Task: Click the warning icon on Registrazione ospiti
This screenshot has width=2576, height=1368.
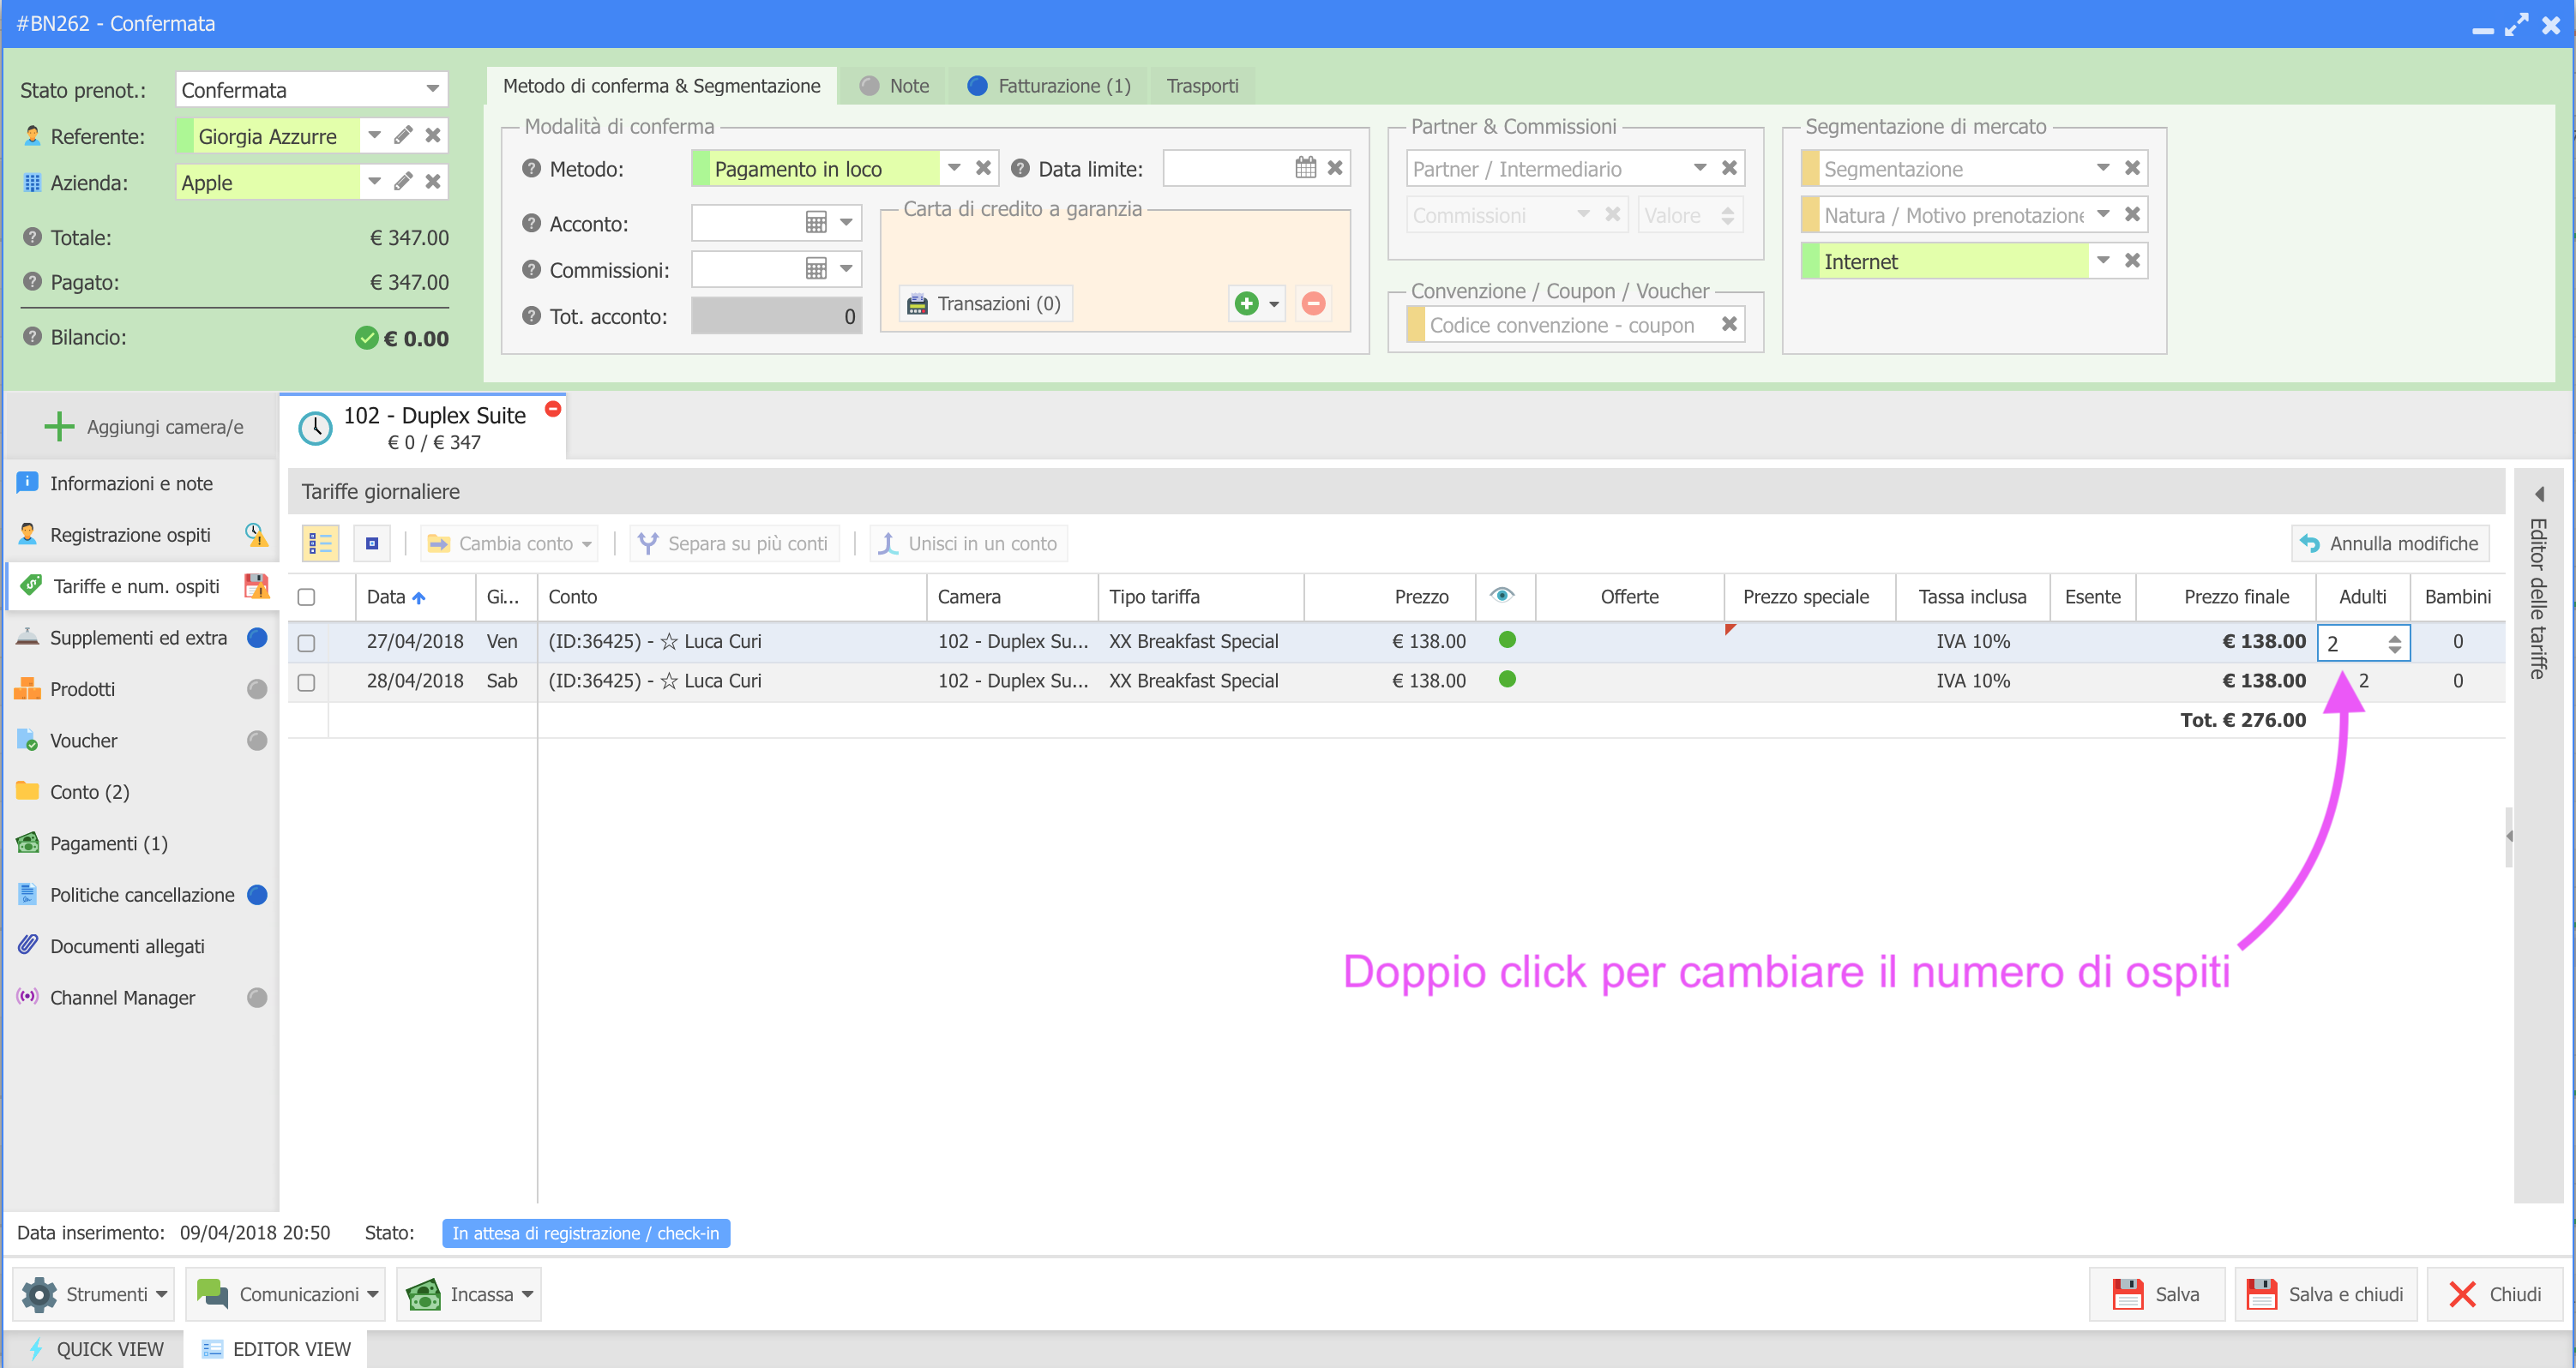Action: click(257, 535)
